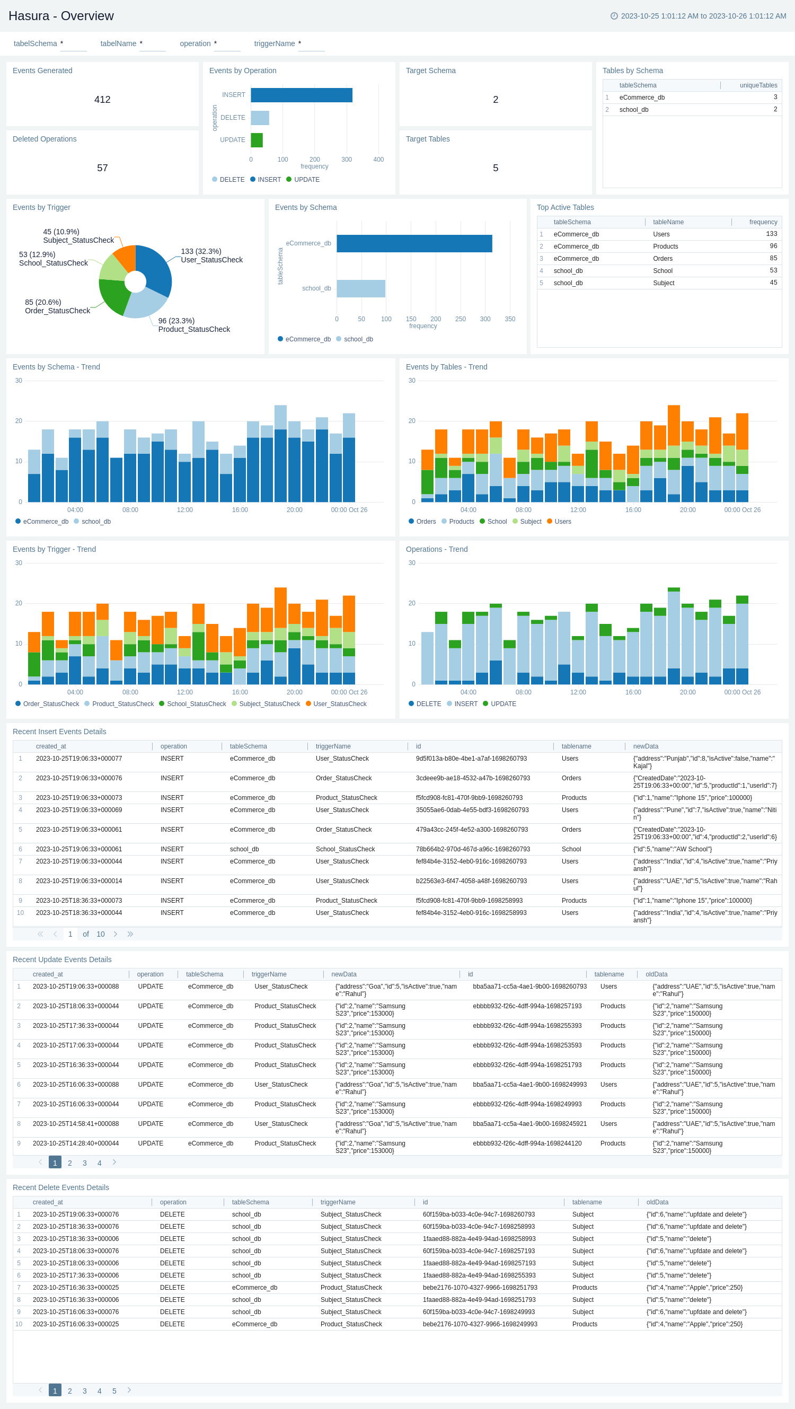795x1409 pixels.
Task: Jump to last page of Recent Insert Events
Action: point(130,934)
